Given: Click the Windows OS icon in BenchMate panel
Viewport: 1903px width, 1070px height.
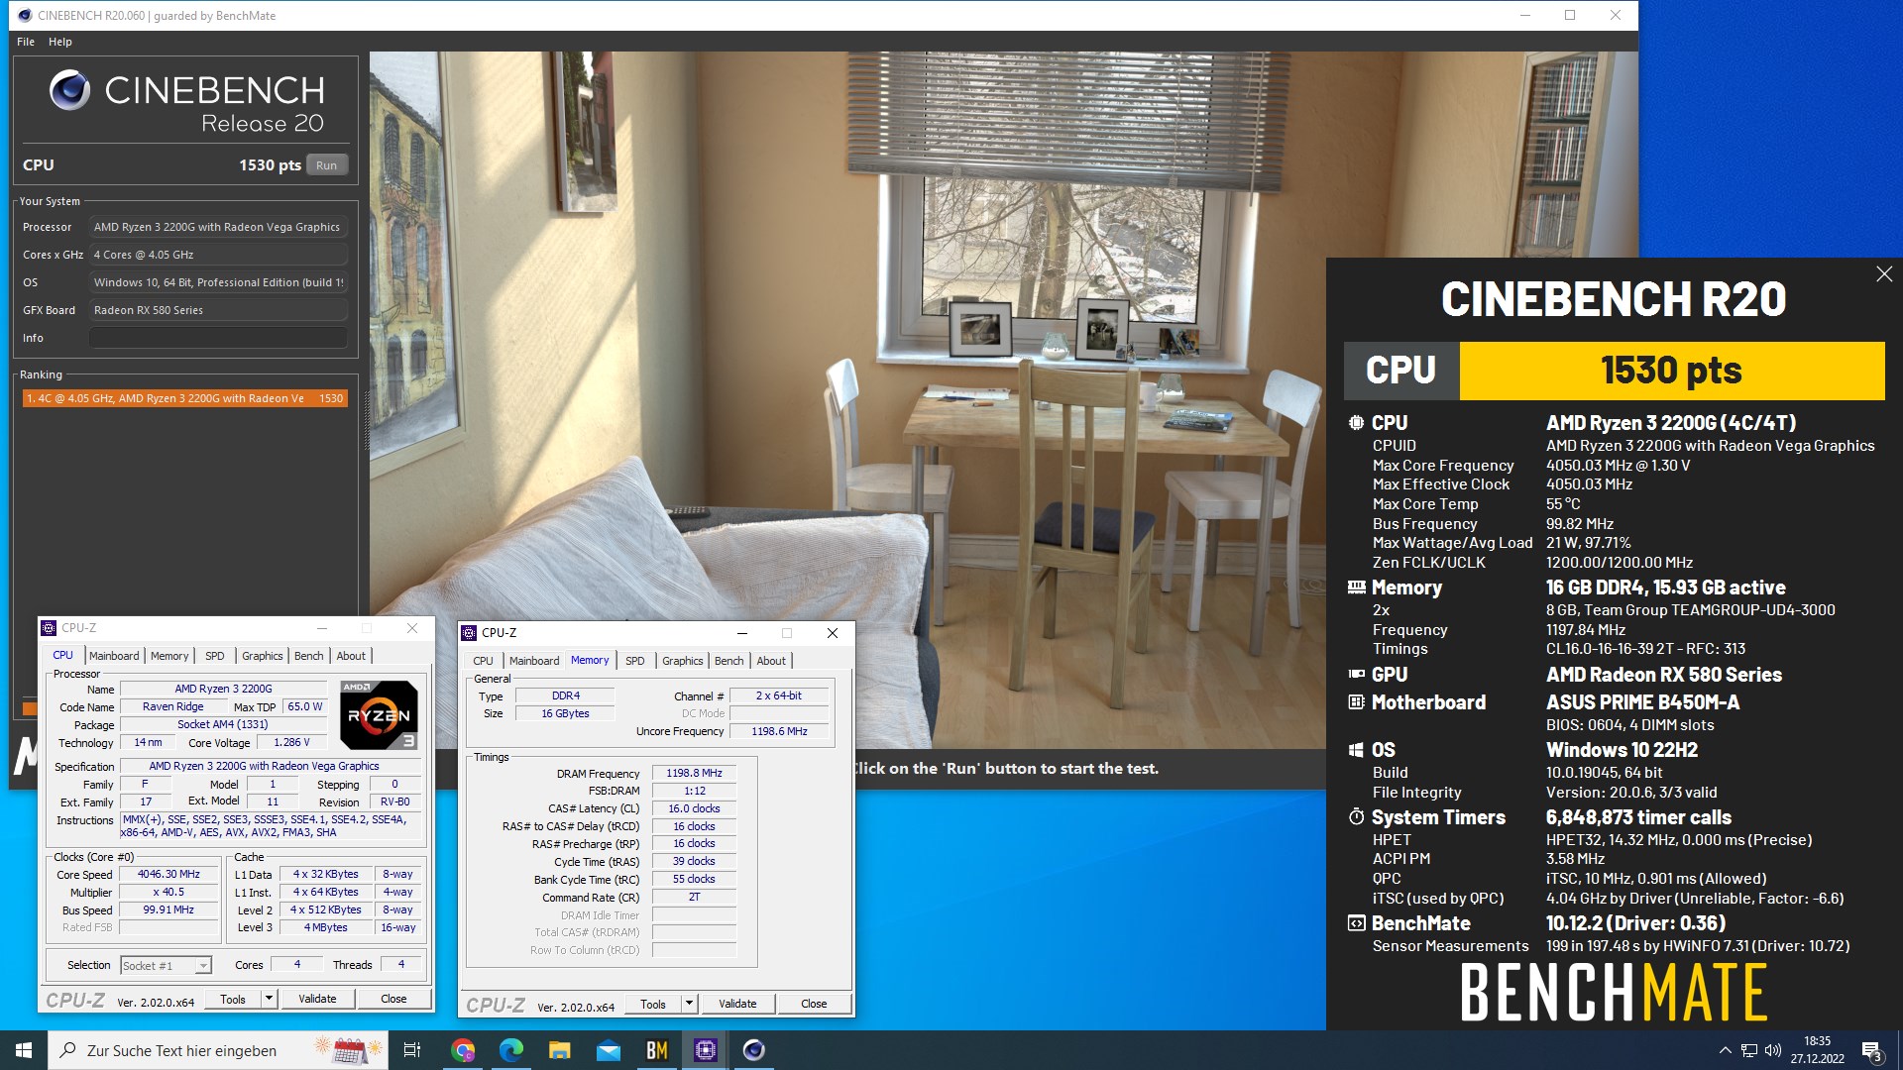Looking at the screenshot, I should tap(1356, 750).
